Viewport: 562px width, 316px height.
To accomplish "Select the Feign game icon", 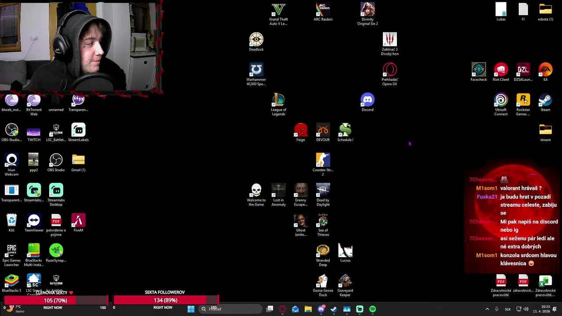I will tap(301, 133).
